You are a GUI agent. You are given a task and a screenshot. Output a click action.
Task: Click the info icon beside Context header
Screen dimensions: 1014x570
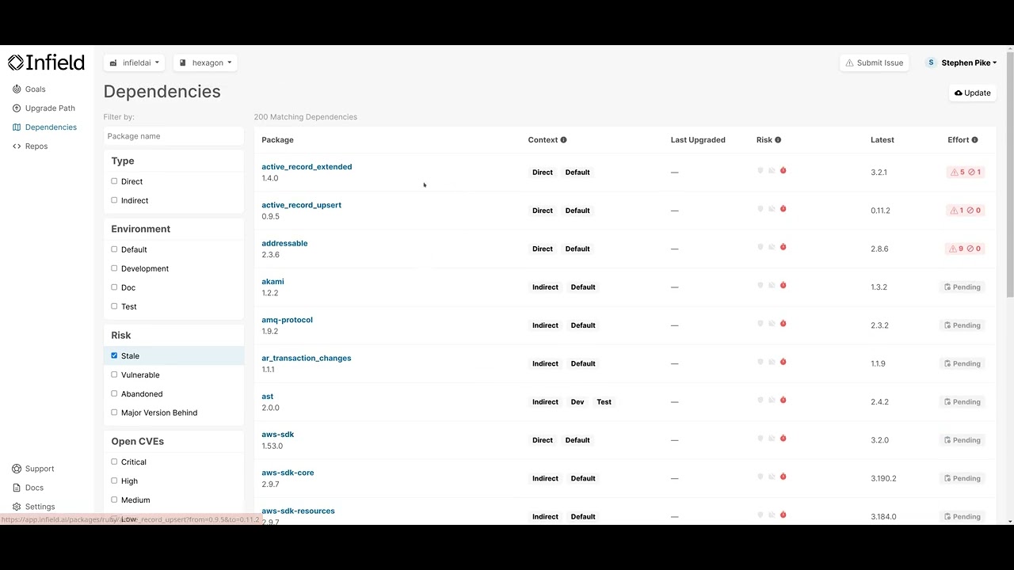click(563, 140)
